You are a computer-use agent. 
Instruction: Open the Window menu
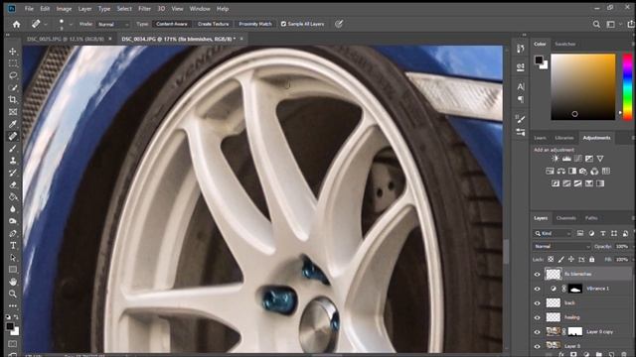click(x=200, y=9)
